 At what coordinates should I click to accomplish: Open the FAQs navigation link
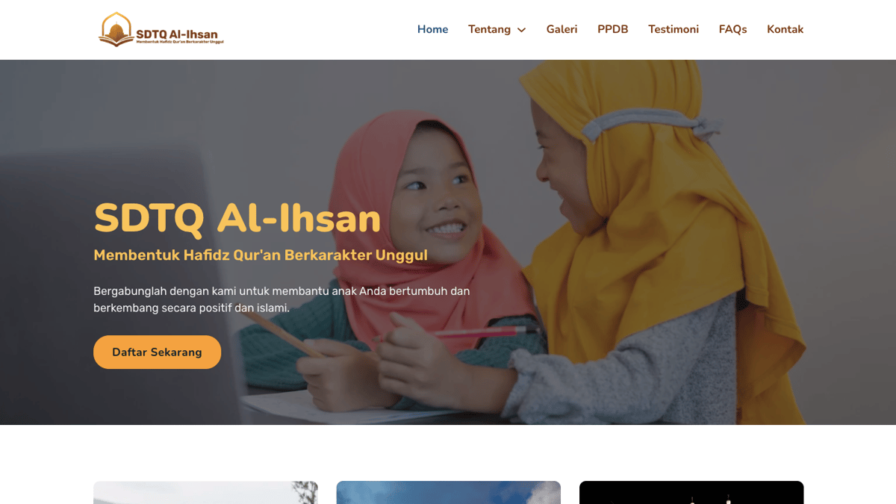[732, 29]
